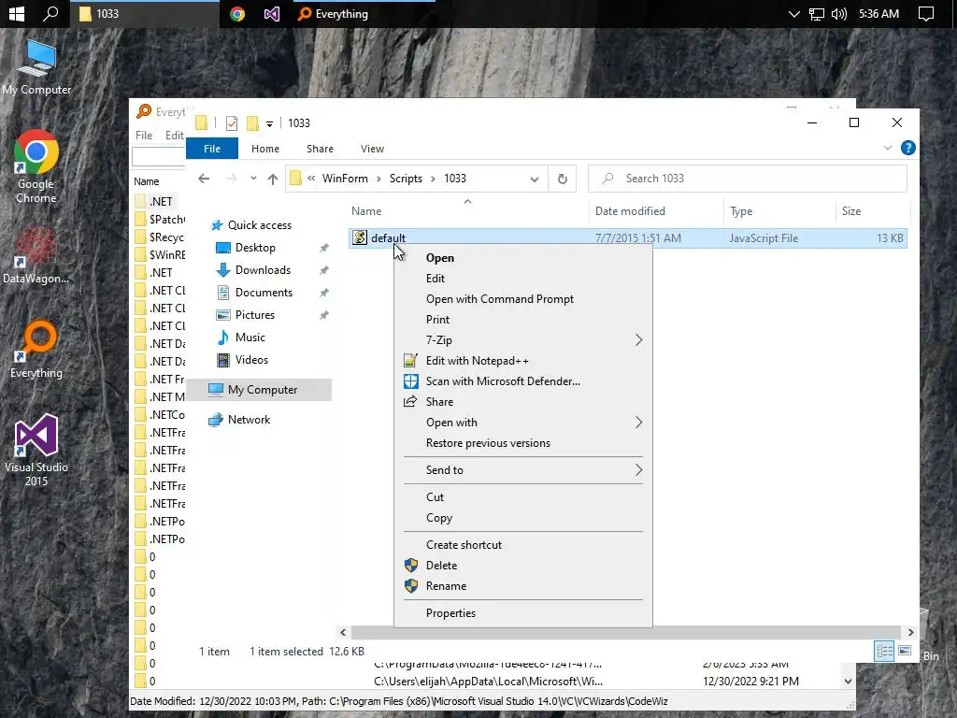Go up one folder level arrow
Image resolution: width=957 pixels, height=718 pixels.
pyautogui.click(x=272, y=179)
